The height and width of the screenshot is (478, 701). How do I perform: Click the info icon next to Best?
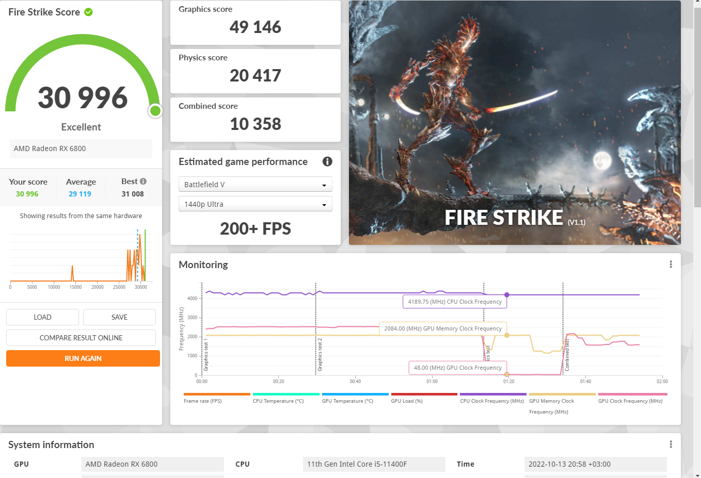click(143, 182)
